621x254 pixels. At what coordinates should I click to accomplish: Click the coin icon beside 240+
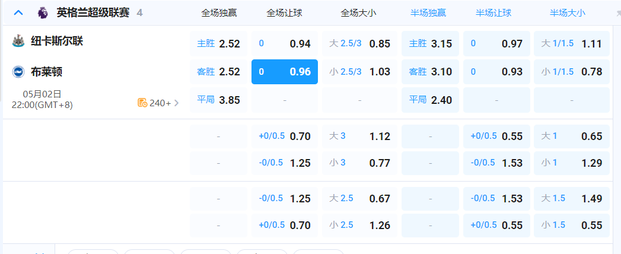(142, 103)
